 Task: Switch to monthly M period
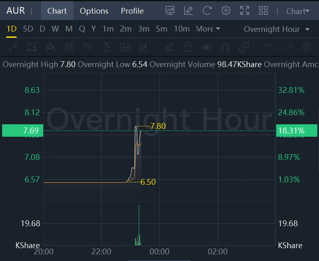[69, 29]
